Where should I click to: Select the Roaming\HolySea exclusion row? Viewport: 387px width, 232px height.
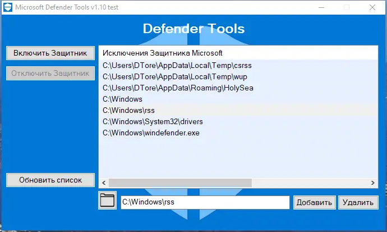click(x=238, y=88)
